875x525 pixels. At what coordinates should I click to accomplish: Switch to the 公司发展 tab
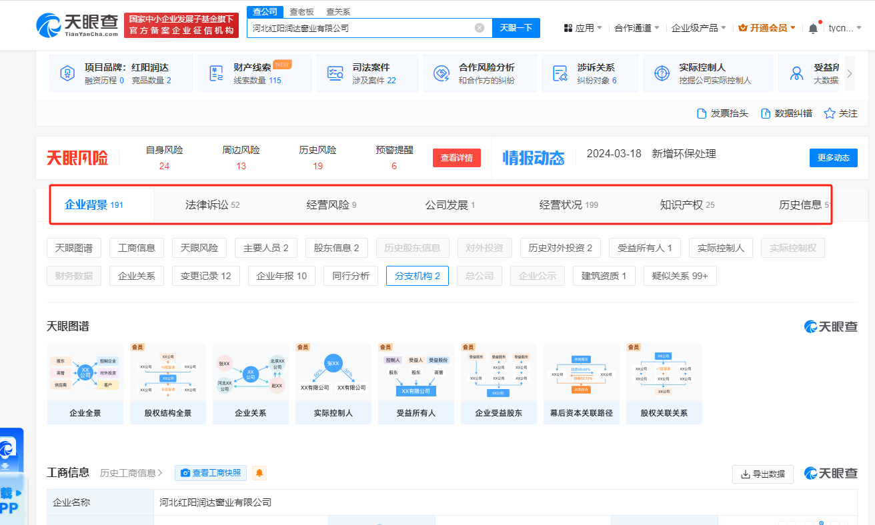click(450, 205)
